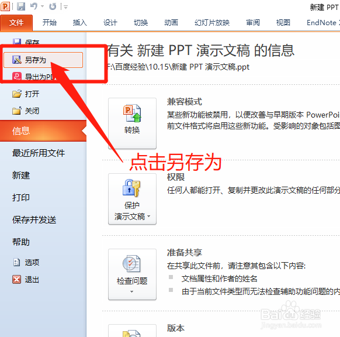Switch to the 设计 ribbon tab
The height and width of the screenshot is (337, 340).
[110, 23]
